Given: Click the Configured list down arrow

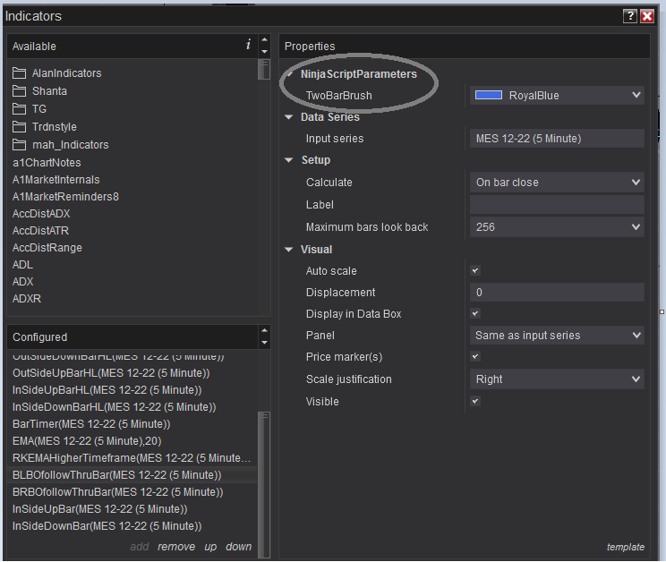Looking at the screenshot, I should click(x=264, y=342).
